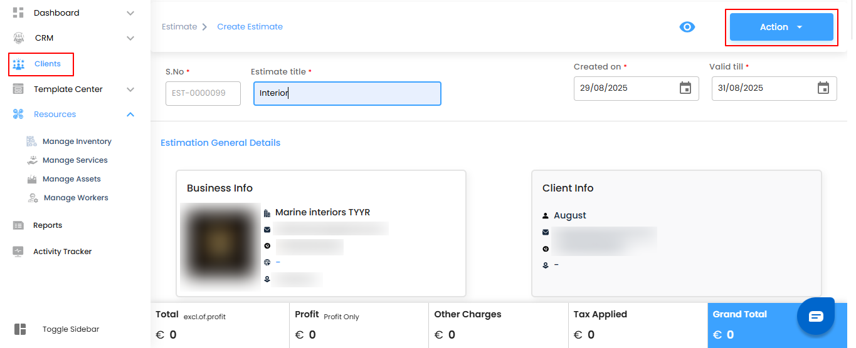Open the chat support bubble
The width and height of the screenshot is (856, 348).
coord(815,316)
